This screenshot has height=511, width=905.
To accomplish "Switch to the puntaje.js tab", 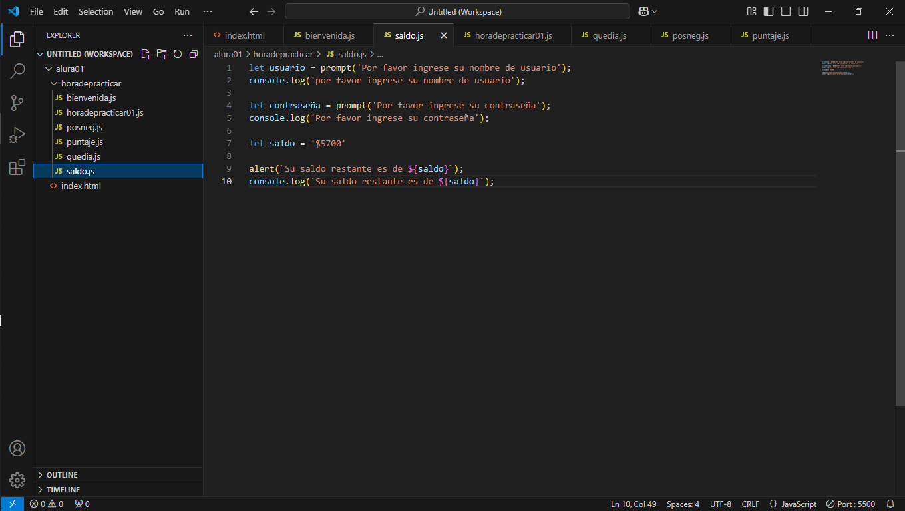I will (770, 35).
